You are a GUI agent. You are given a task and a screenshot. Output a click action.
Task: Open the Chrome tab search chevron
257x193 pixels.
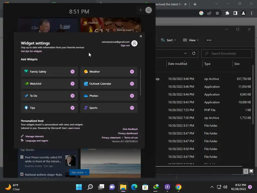coord(217,4)
